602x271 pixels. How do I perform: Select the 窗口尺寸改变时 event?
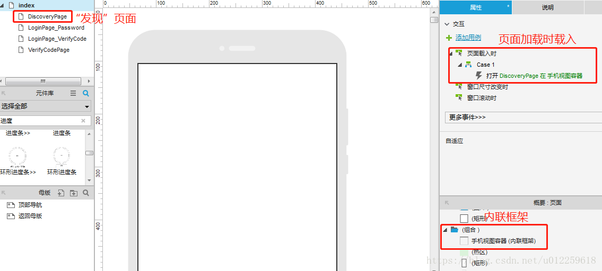[x=487, y=87]
